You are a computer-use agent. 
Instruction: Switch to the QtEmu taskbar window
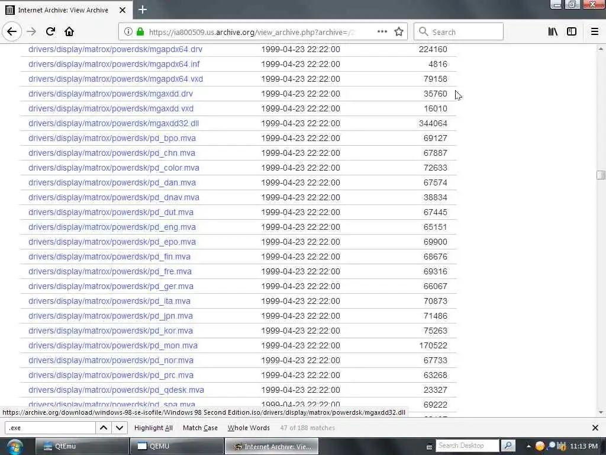(82, 446)
